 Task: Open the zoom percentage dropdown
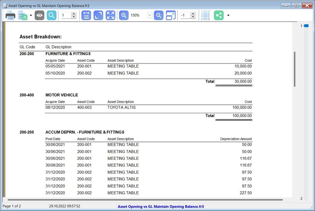[150, 15]
